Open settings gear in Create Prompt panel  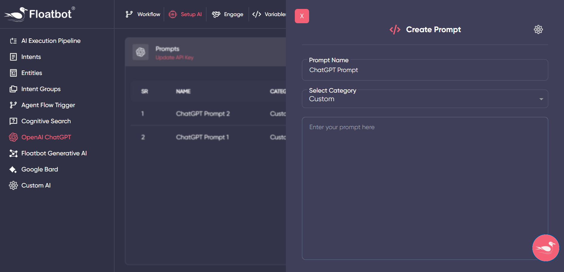tap(538, 29)
